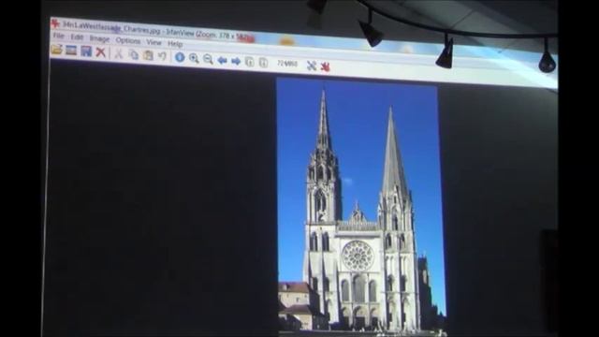This screenshot has height=337, width=599.
Task: Click the red IrfanView About icon
Action: point(325,66)
